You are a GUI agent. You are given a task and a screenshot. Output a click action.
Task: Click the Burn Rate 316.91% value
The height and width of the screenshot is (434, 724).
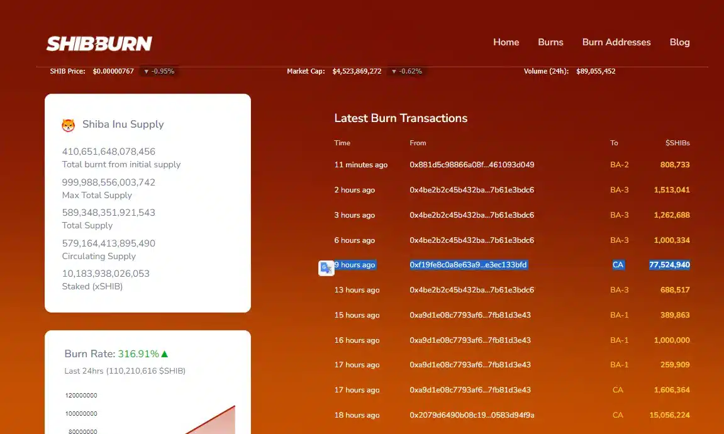pyautogui.click(x=138, y=353)
